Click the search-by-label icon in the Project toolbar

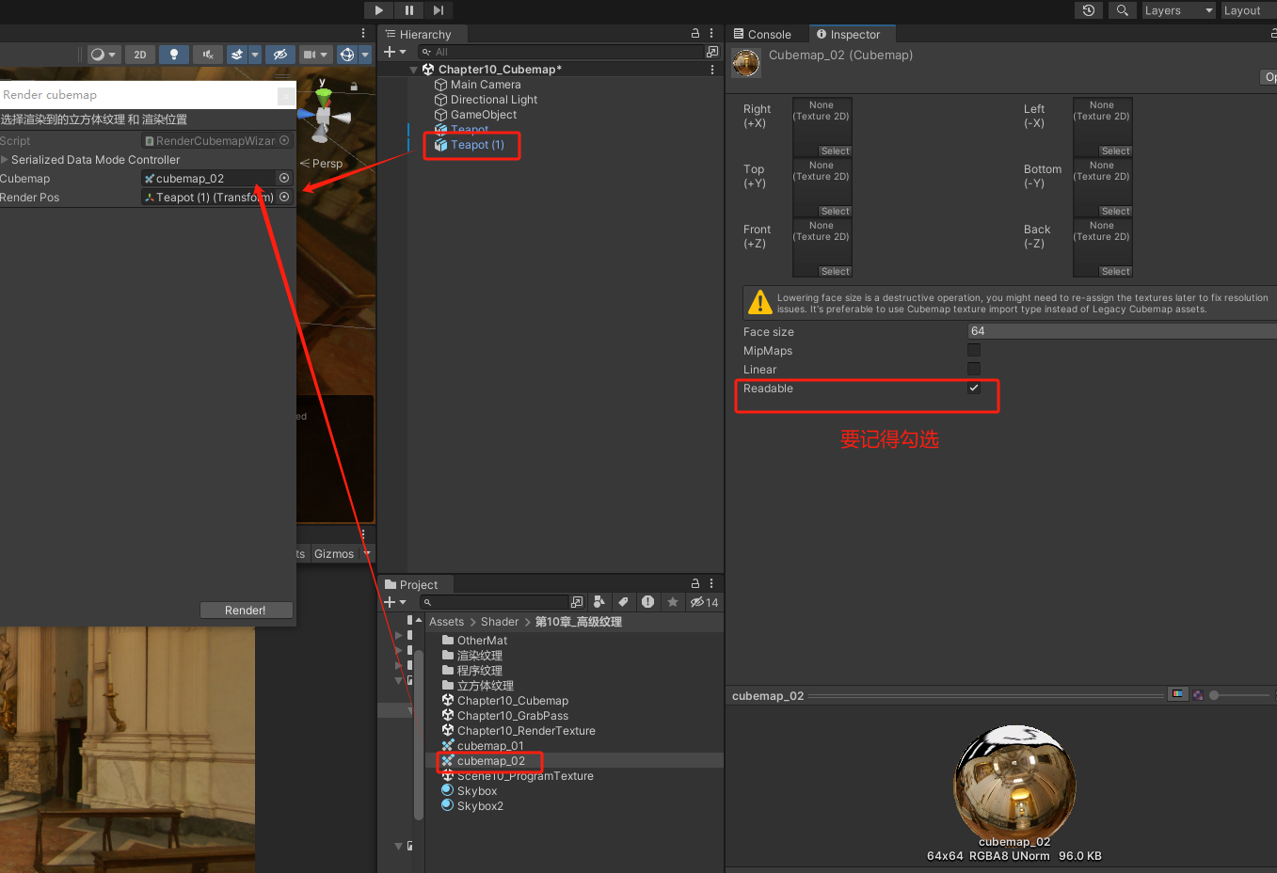tap(622, 602)
